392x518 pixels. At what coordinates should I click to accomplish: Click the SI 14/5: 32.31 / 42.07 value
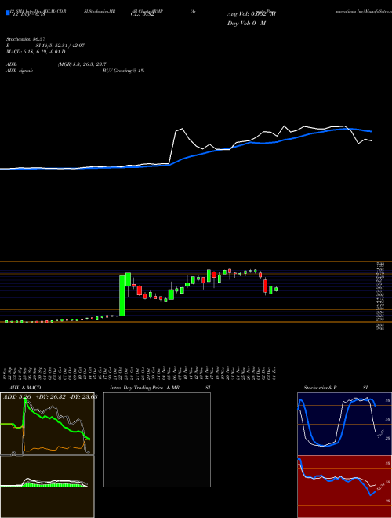pyautogui.click(x=60, y=46)
